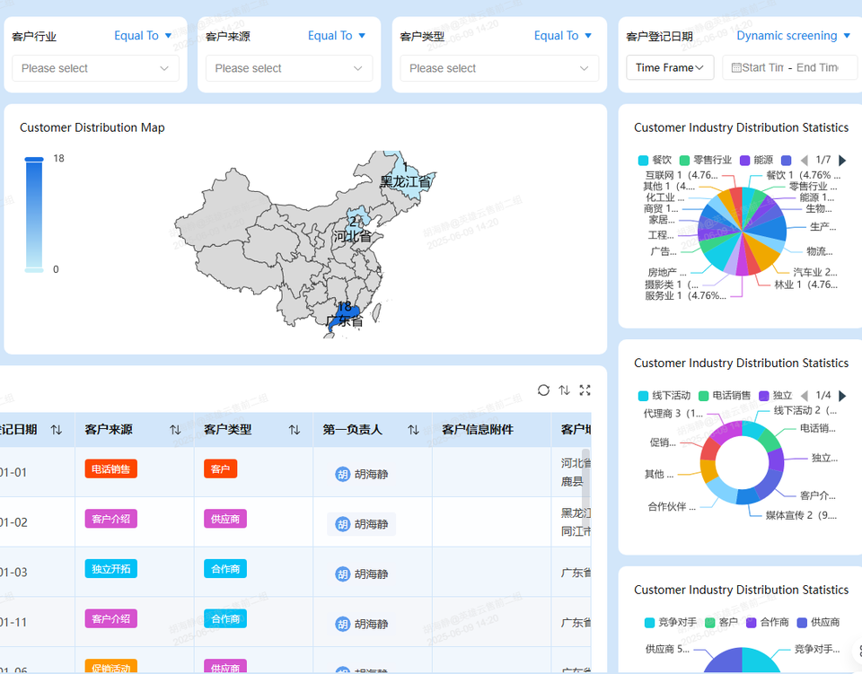Click the sort arrows icon in table toolbar

click(564, 390)
